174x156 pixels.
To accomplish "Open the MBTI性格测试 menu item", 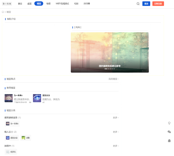I will pos(62,4).
